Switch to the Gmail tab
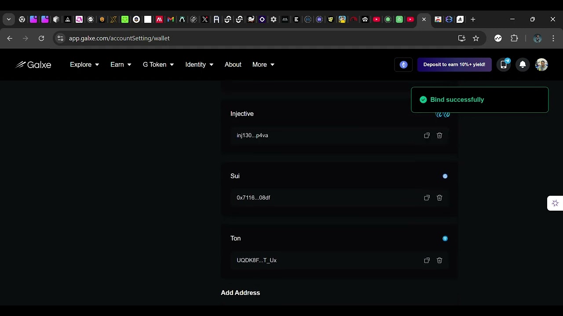The width and height of the screenshot is (563, 316). (x=171, y=19)
